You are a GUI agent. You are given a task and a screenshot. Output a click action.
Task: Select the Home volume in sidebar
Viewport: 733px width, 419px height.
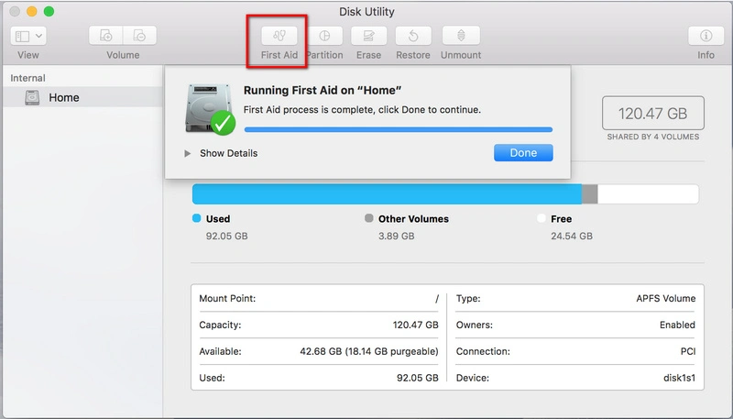[x=63, y=97]
